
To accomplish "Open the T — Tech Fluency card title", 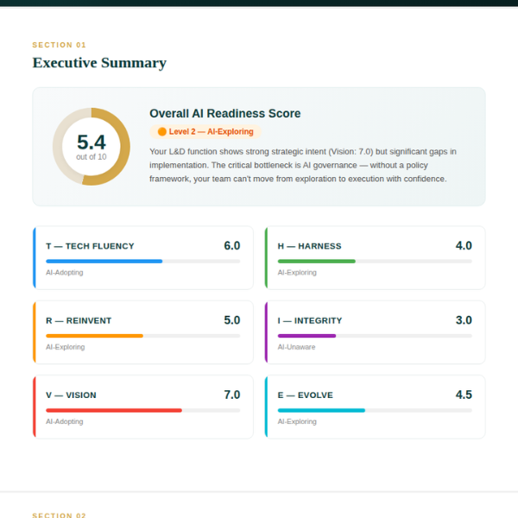I will tap(90, 246).
